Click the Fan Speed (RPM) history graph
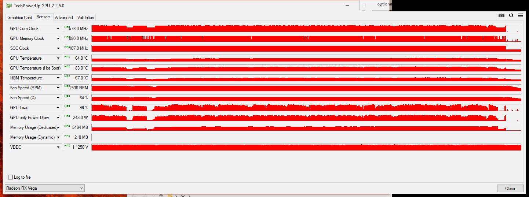 (x=306, y=88)
